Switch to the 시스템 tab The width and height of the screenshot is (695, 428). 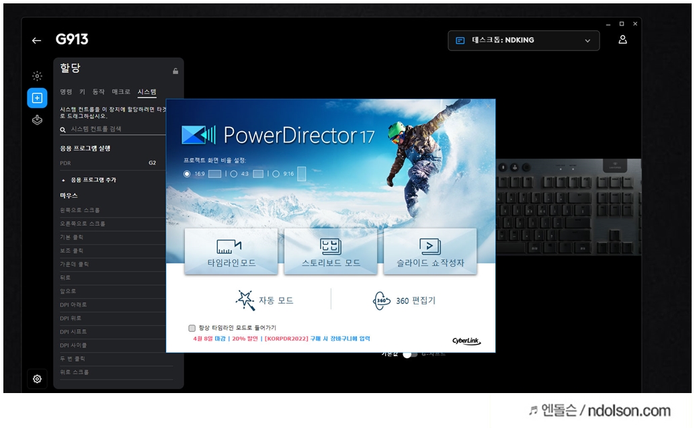[147, 91]
